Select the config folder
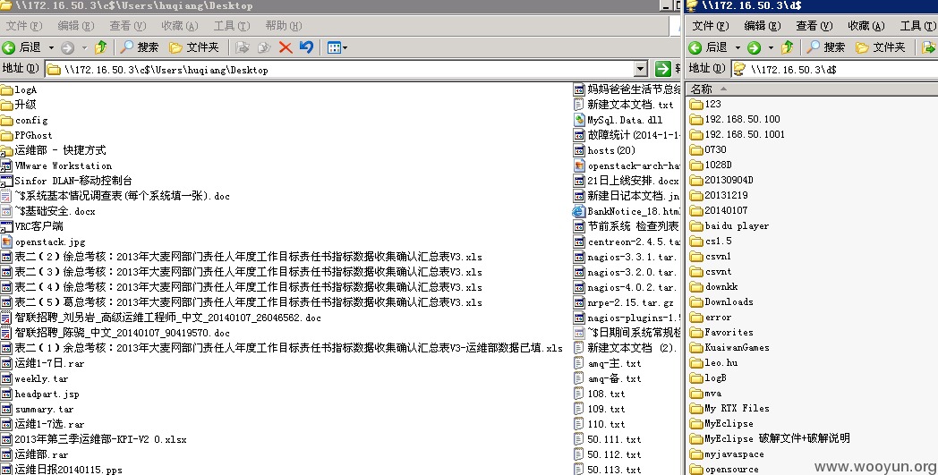Viewport: 938px width, 475px height. 24,120
